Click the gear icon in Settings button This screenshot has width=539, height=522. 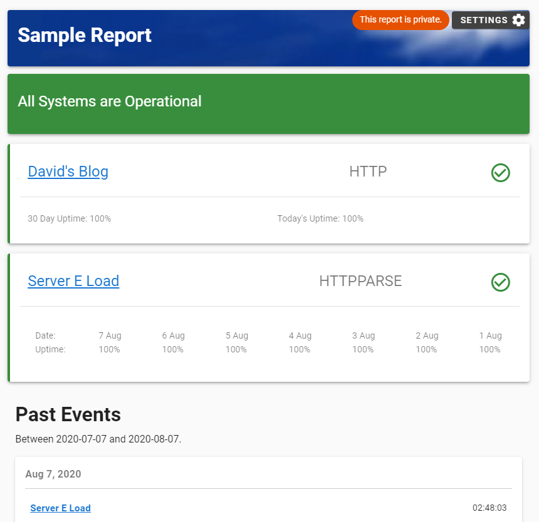pos(518,20)
